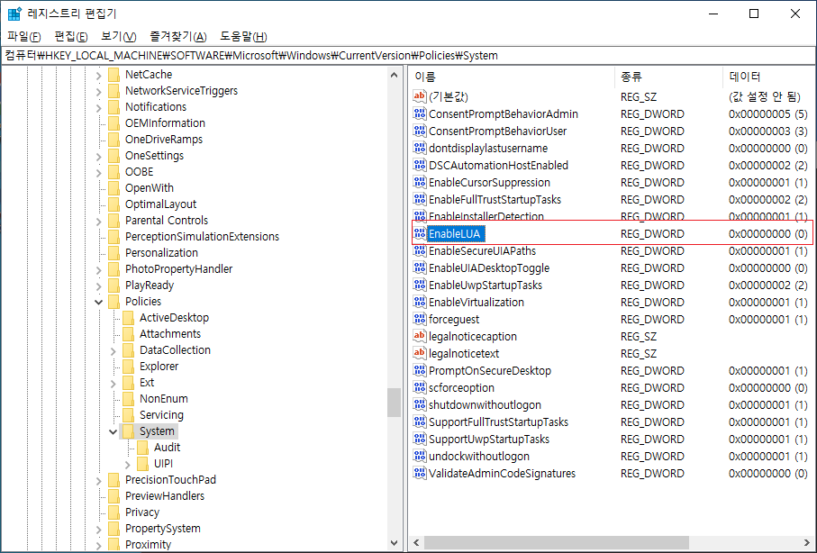Screen dimensions: 817x553
Task: Expand the DataCollection subkey
Action: click(113, 350)
